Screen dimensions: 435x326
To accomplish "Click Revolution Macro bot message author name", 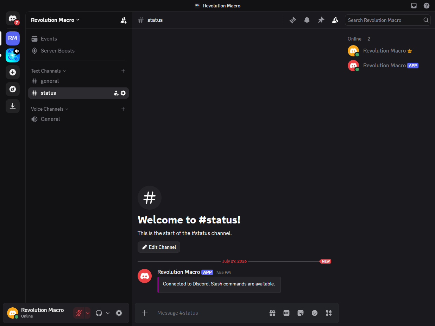I will (x=178, y=272).
